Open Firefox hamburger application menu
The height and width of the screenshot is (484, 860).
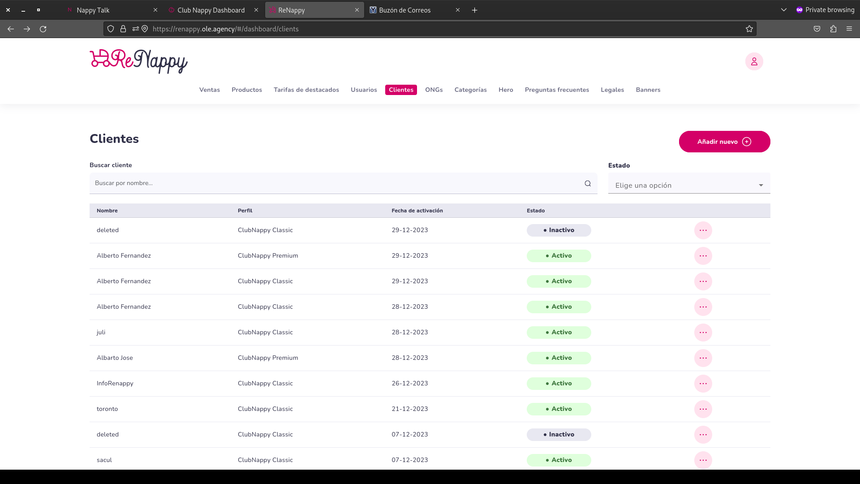point(849,29)
